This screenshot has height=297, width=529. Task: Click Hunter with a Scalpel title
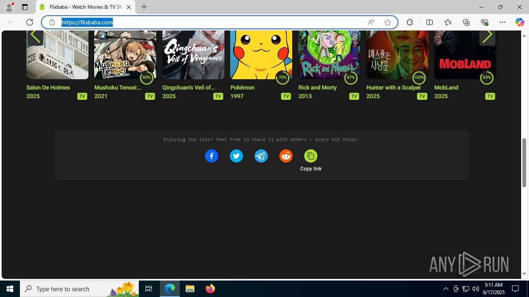point(393,87)
